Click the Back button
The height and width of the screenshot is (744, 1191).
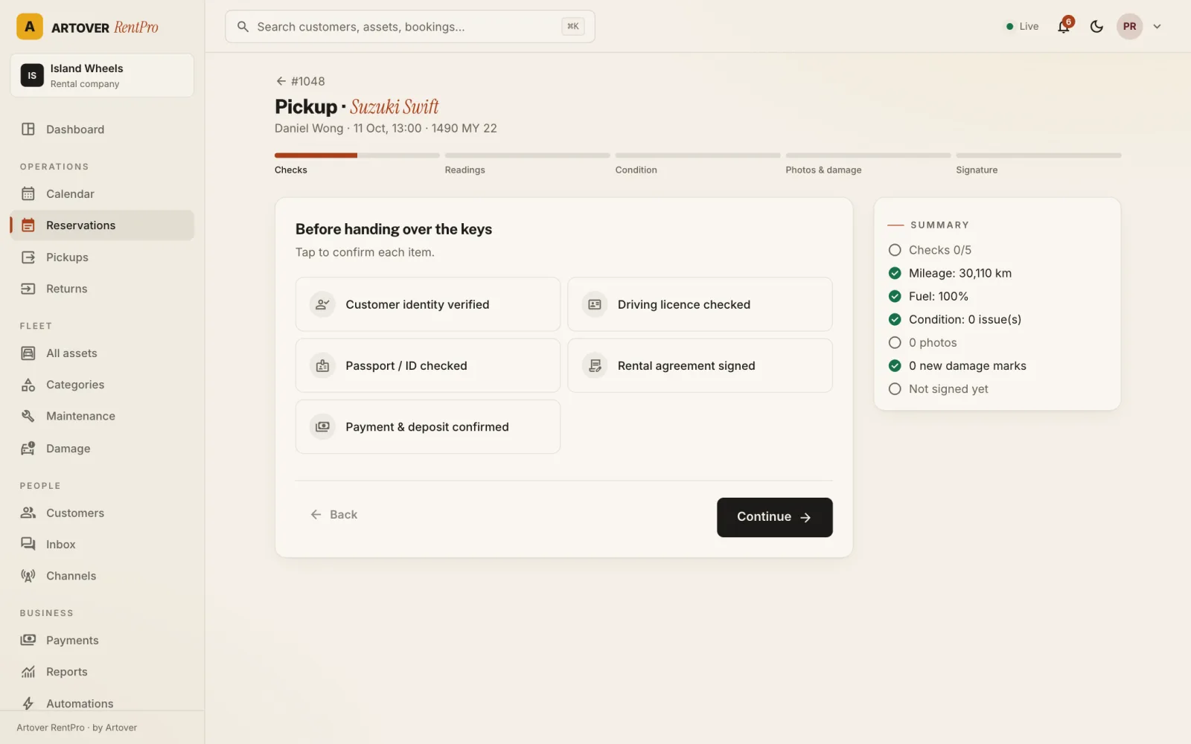333,515
